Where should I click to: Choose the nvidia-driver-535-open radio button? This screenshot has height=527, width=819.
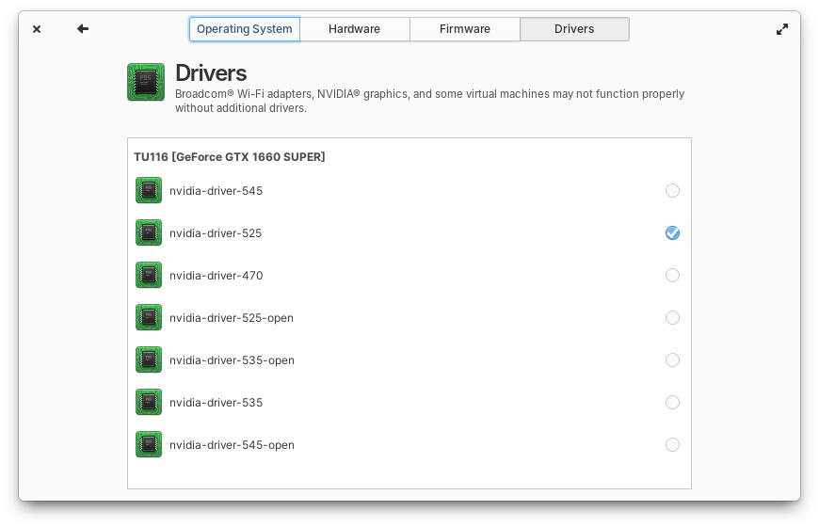pos(672,359)
